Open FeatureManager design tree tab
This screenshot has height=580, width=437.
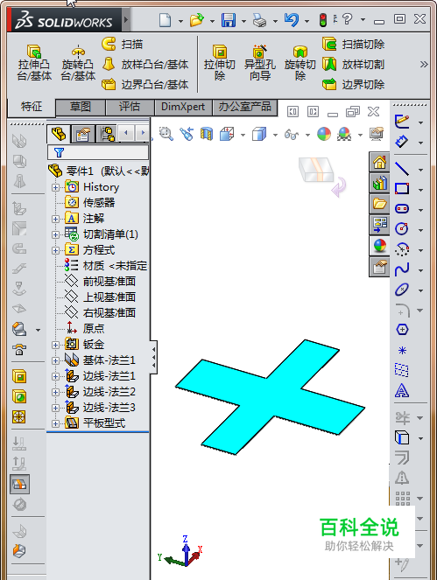coord(59,134)
